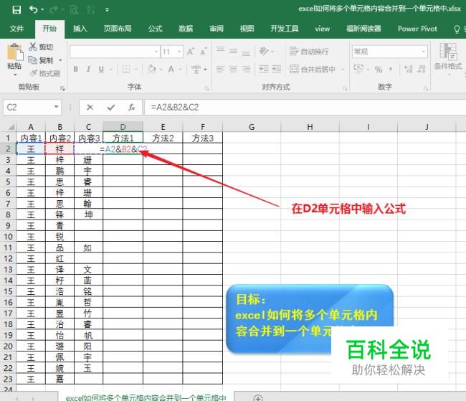Toggle 自动换行 wrap text

pyautogui.click(x=309, y=52)
